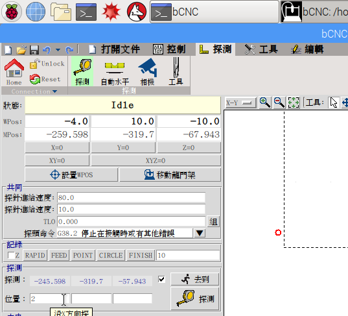Click the Z=0 button
This screenshot has width=348, height=316.
point(189,147)
